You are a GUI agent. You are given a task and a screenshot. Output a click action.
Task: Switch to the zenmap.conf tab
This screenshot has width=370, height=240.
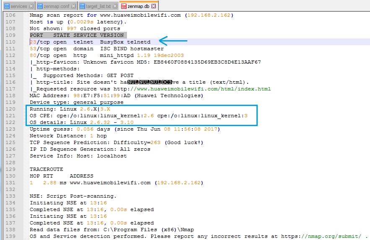[57, 6]
